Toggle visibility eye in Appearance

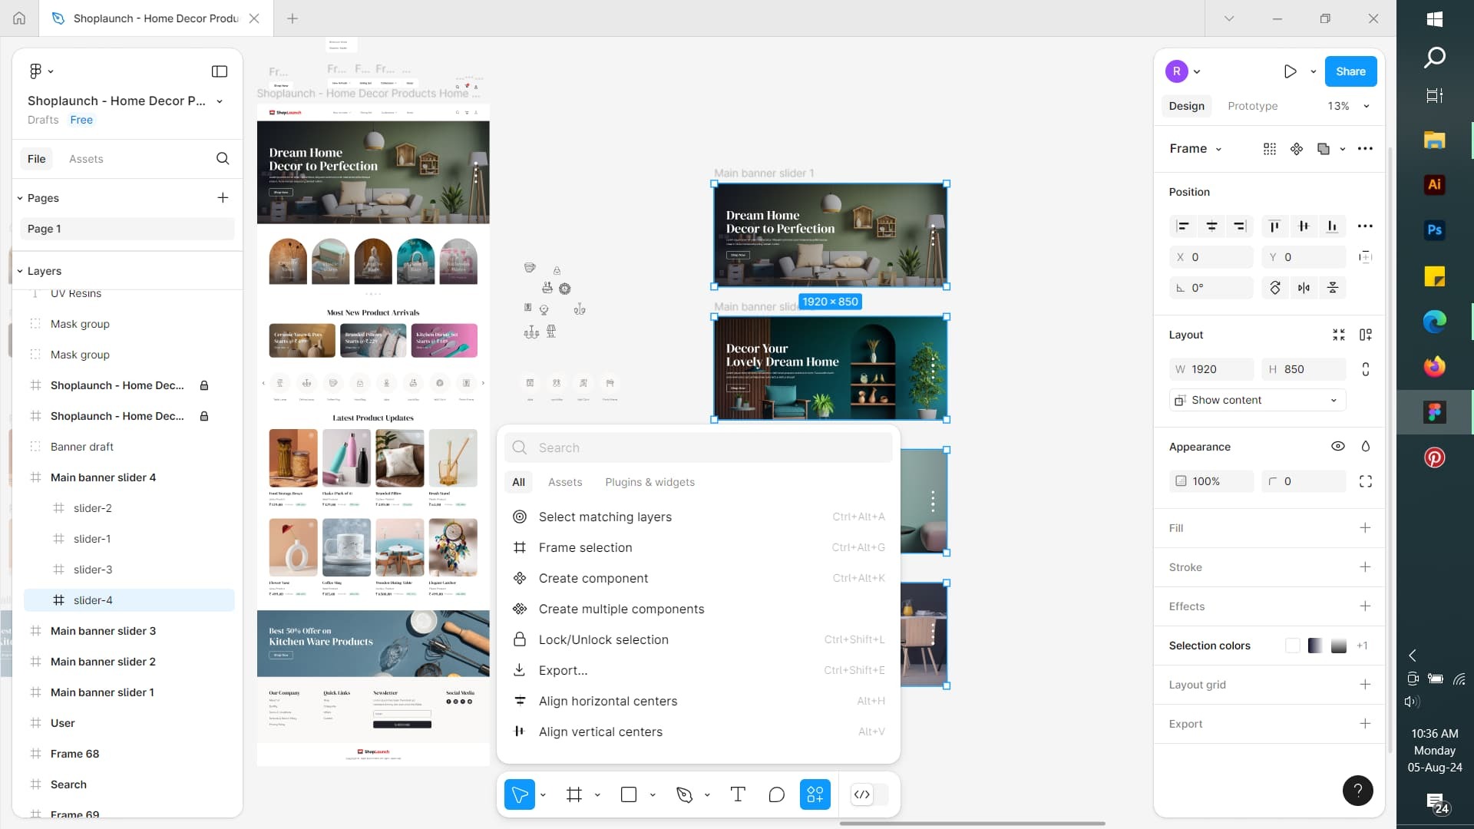pyautogui.click(x=1338, y=447)
